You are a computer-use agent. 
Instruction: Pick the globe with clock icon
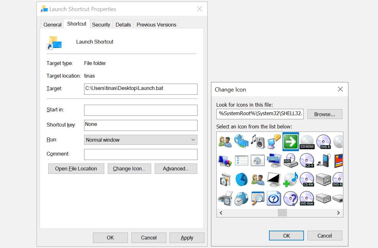pyautogui.click(x=242, y=198)
